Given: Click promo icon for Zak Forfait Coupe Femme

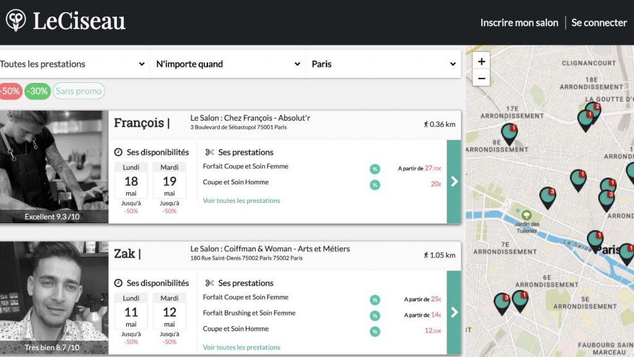Looking at the screenshot, I should coord(375,300).
